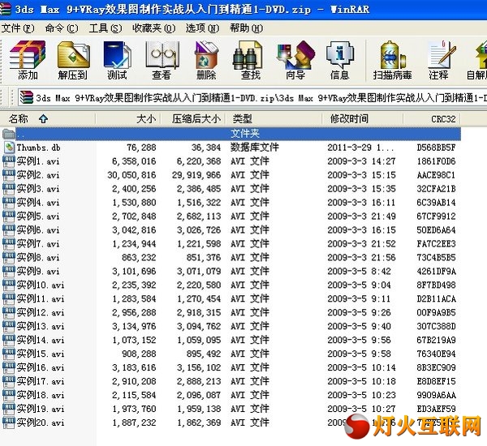The image size is (487, 446).
Task: Click the AVI icon of 实例10.avi
Action: coord(9,285)
